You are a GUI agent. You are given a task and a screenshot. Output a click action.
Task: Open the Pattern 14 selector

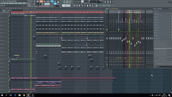[66, 6]
